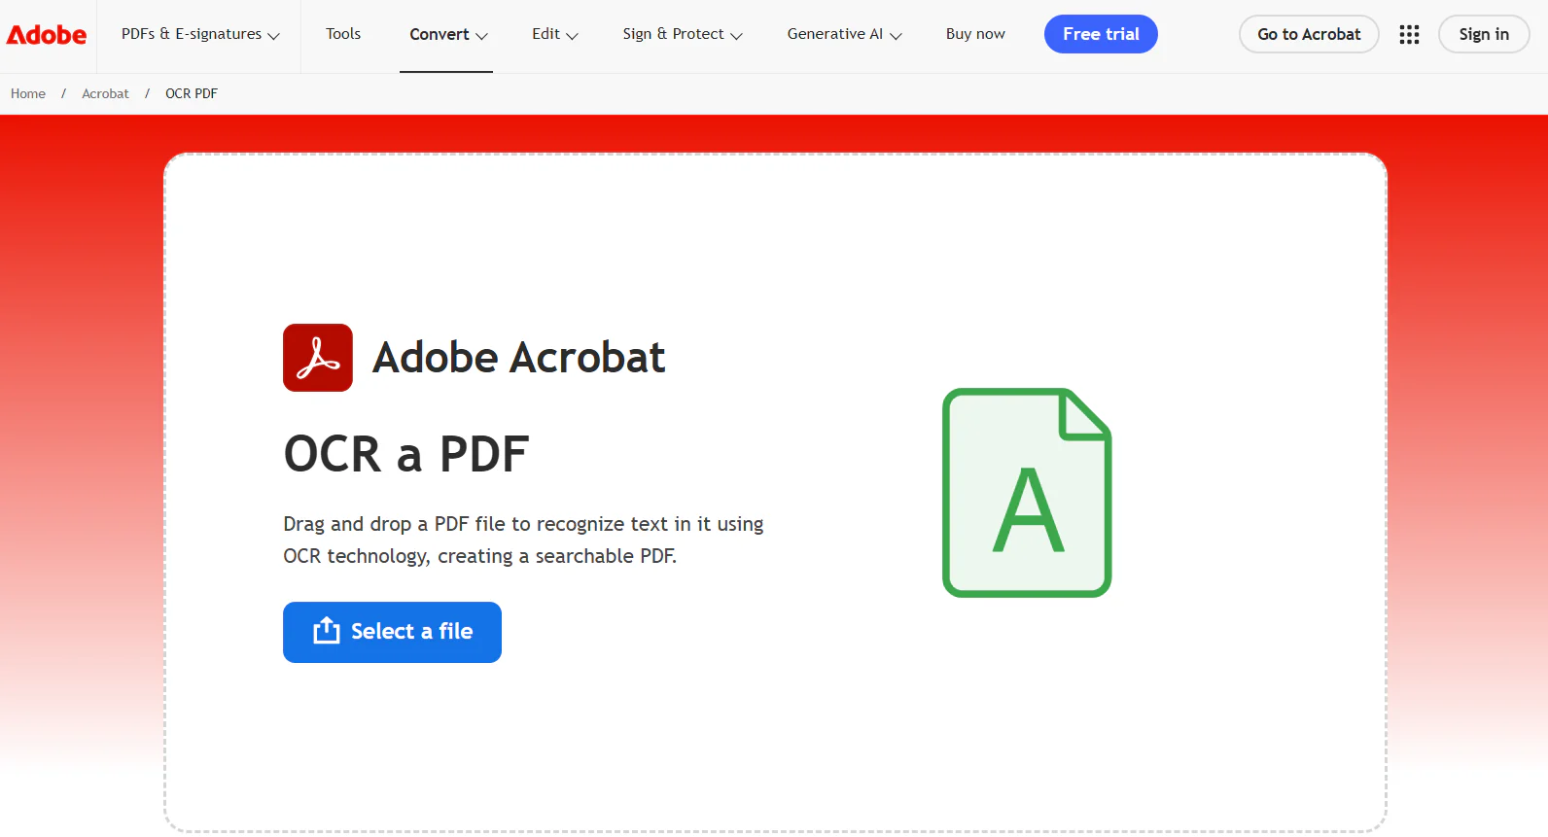Viewport: 1548px width, 837px height.
Task: Open the Convert dropdown menu
Action: point(448,35)
